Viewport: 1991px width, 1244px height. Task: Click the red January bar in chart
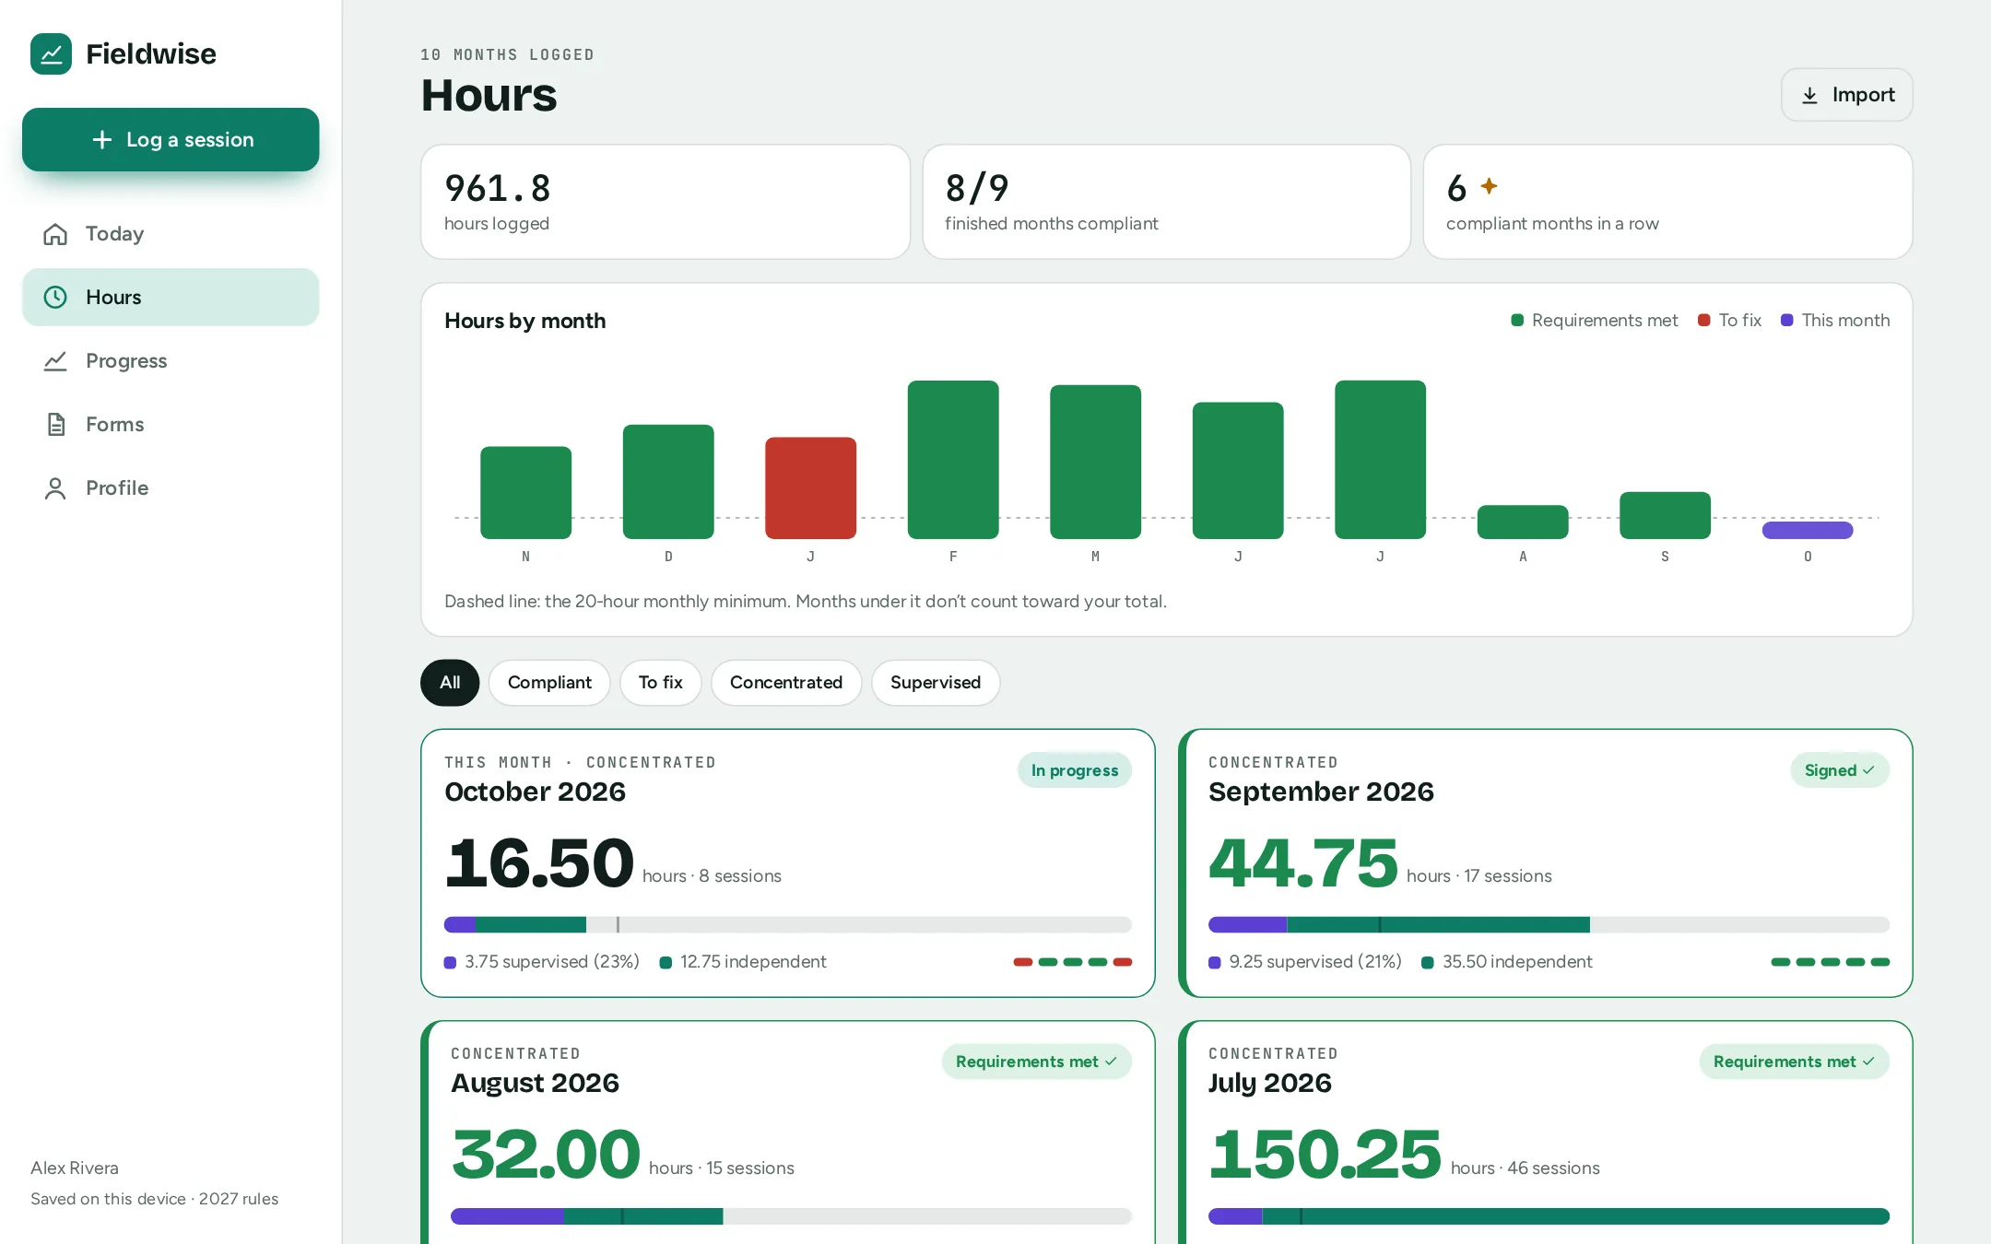tap(810, 487)
